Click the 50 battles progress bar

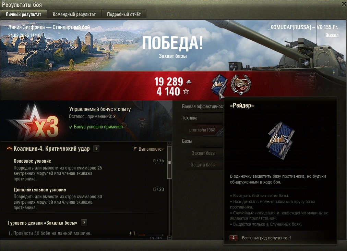coord(151,235)
